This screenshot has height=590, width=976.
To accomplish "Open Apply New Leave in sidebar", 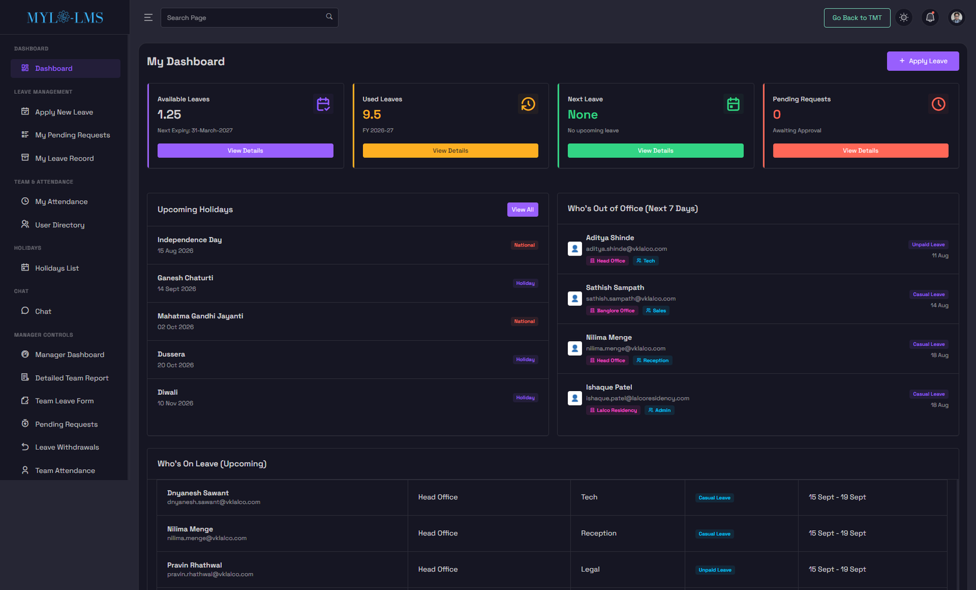I will [x=64, y=112].
